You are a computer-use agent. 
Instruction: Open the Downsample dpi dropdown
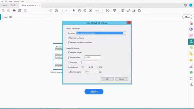pos(96,72)
